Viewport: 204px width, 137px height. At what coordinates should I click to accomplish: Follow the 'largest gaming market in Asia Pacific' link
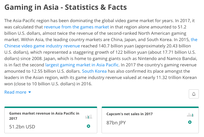click(82, 65)
